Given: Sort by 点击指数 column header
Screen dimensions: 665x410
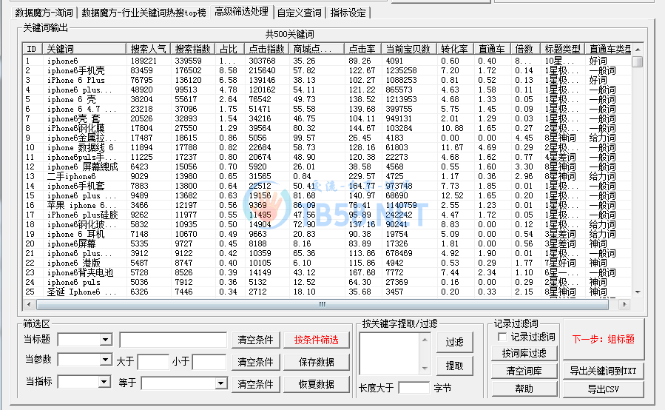Looking at the screenshot, I should coord(267,49).
